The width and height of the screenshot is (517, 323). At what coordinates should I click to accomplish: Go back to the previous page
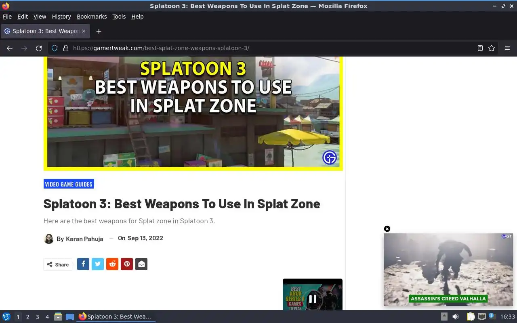coord(10,48)
